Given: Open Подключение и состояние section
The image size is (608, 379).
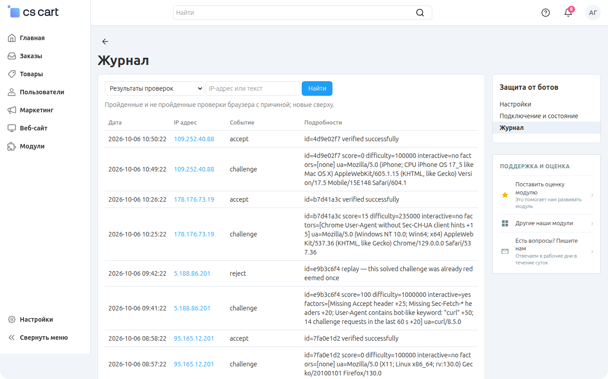Looking at the screenshot, I should point(539,116).
